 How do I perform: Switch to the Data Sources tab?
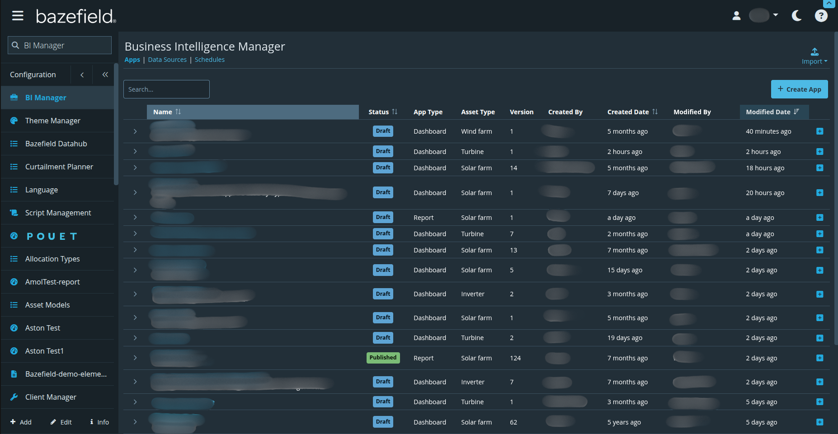pyautogui.click(x=167, y=60)
